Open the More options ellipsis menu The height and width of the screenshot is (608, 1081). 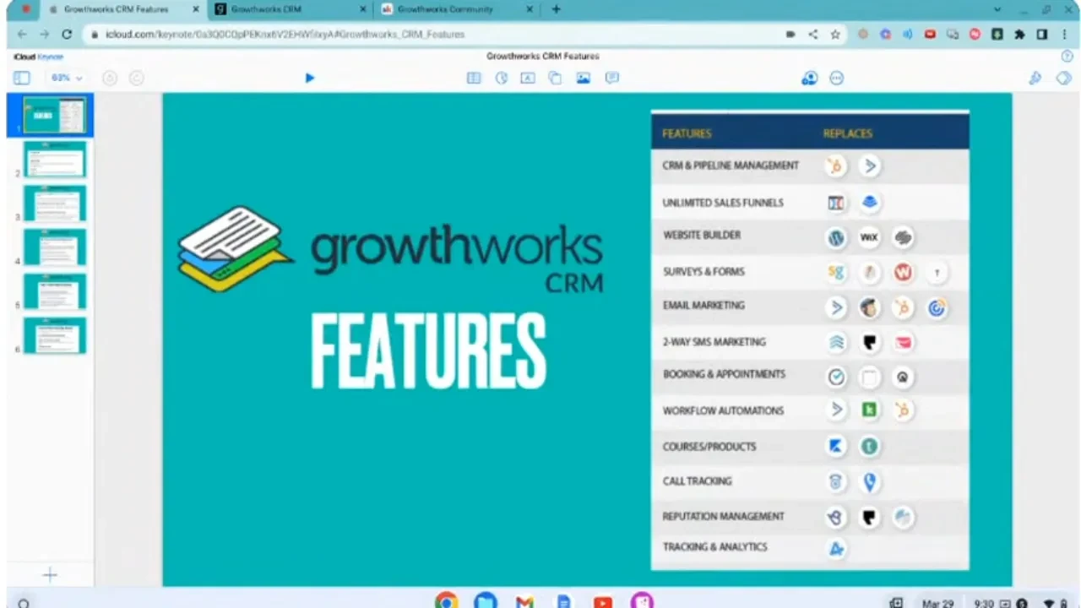coord(837,78)
